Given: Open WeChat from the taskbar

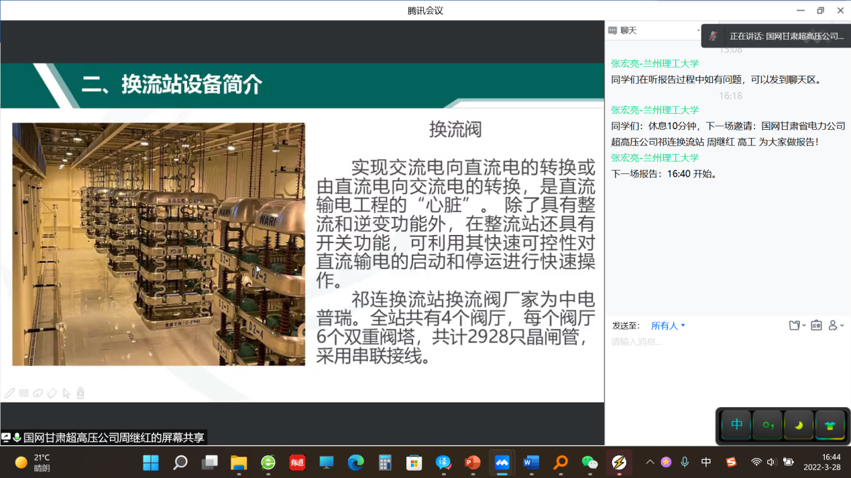Looking at the screenshot, I should coord(589,463).
